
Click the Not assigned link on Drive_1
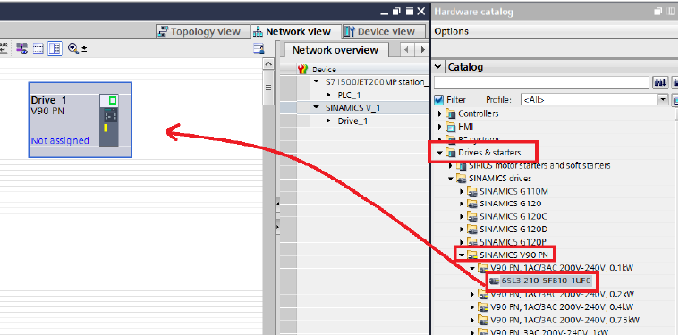tap(60, 140)
